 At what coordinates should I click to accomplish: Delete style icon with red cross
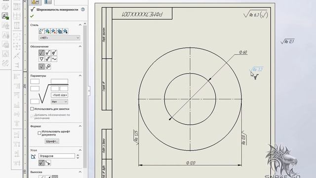53,31
